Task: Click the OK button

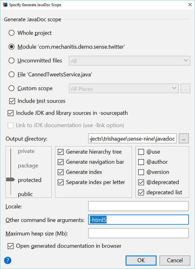Action: (x=141, y=260)
